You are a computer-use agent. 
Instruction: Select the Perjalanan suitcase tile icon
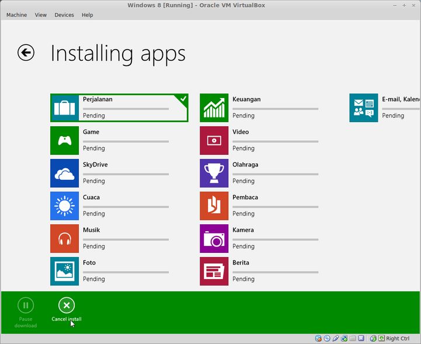click(x=64, y=107)
